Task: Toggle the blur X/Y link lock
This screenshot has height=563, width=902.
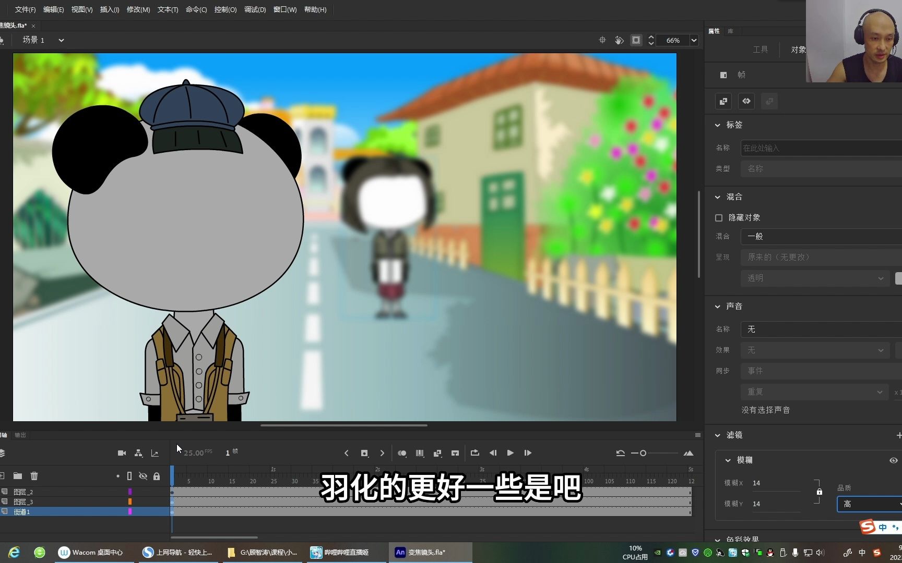Action: [x=820, y=492]
